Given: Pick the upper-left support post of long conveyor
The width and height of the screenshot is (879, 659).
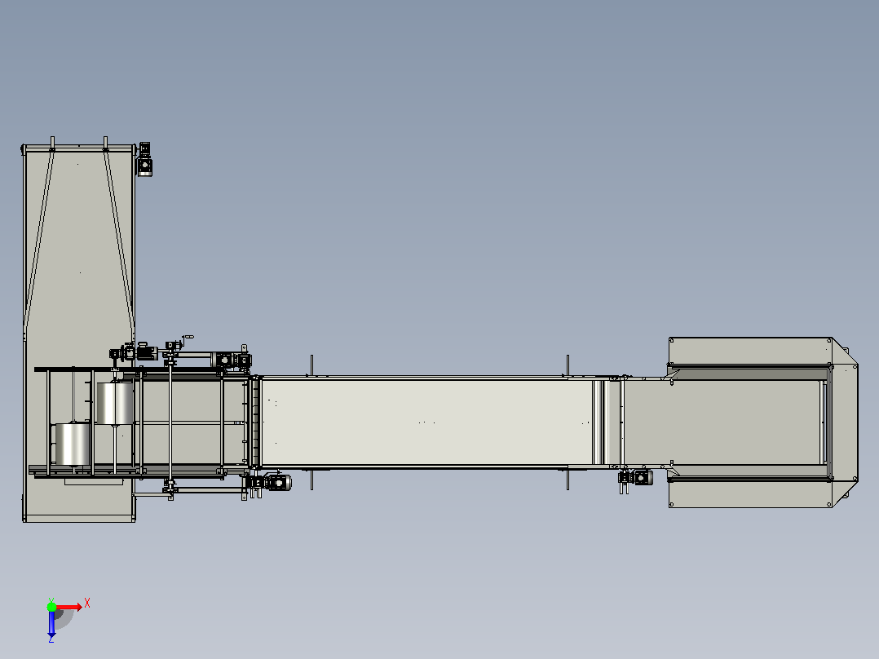Looking at the screenshot, I should pyautogui.click(x=311, y=365).
